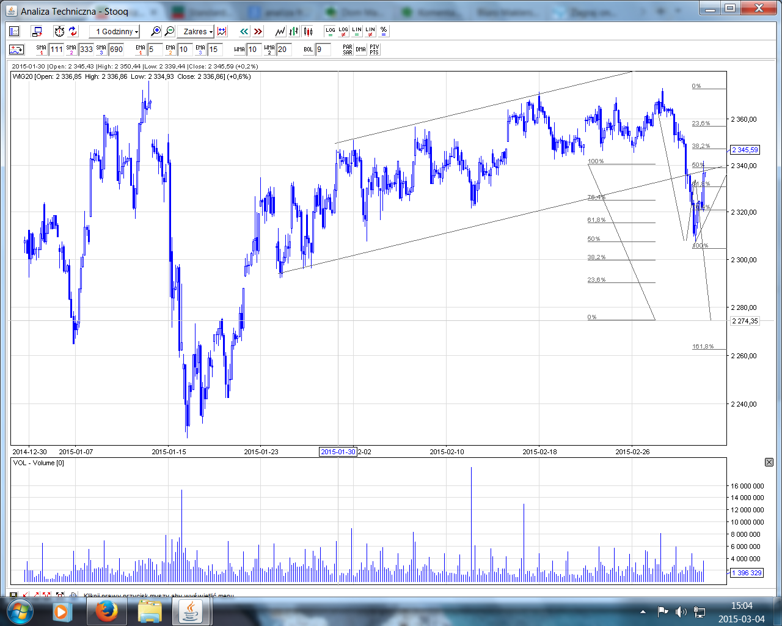Enable LIN scale with green equals
The height and width of the screenshot is (626, 782).
click(x=357, y=31)
